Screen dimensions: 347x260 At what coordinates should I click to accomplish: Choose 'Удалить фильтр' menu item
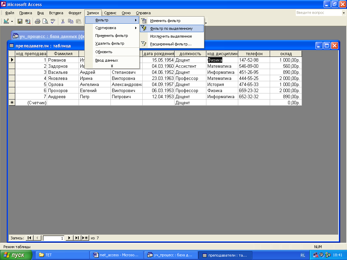[x=112, y=43]
